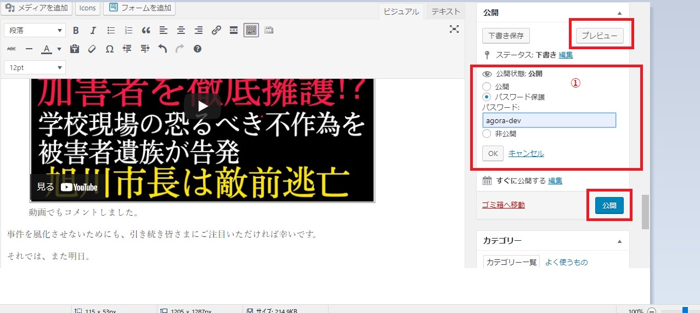Screen dimensions: 700x313
Task: Open the 12pt font size dropdown
Action: click(35, 67)
